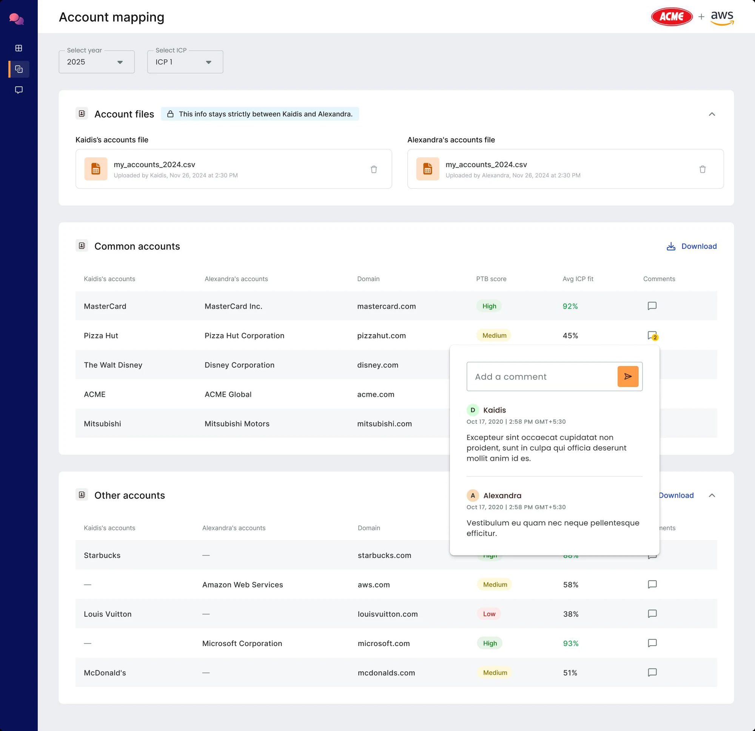Click the Other accounts section icon
755x731 pixels.
coord(82,495)
